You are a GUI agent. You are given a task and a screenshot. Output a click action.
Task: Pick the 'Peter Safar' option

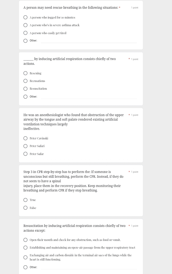coord(25,154)
